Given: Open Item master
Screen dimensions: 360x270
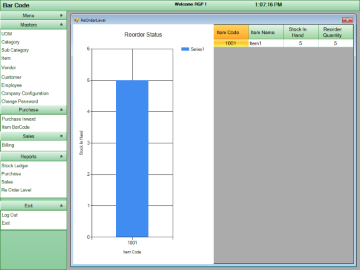Looking at the screenshot, I should click(x=6, y=58).
